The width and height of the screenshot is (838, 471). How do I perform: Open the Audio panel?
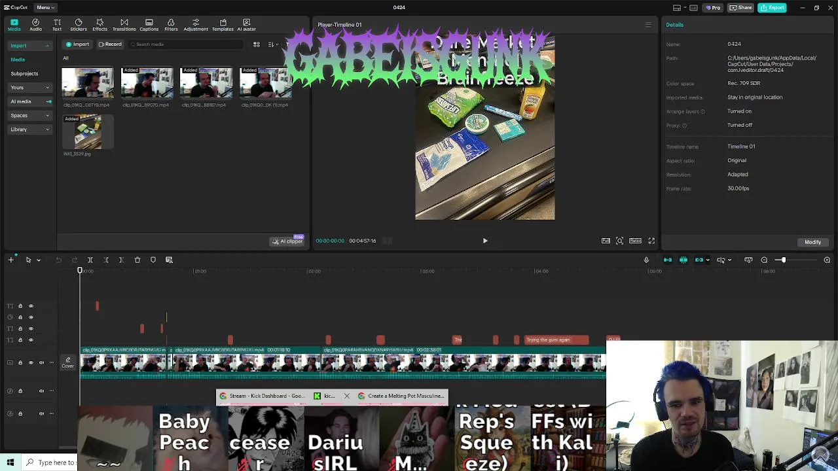coord(35,25)
